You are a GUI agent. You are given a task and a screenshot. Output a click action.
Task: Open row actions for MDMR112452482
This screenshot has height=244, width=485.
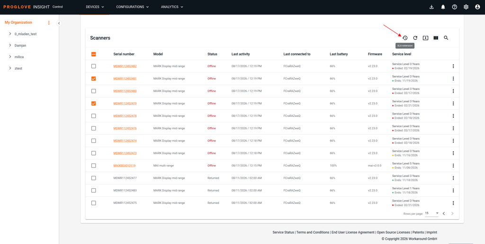pyautogui.click(x=453, y=66)
